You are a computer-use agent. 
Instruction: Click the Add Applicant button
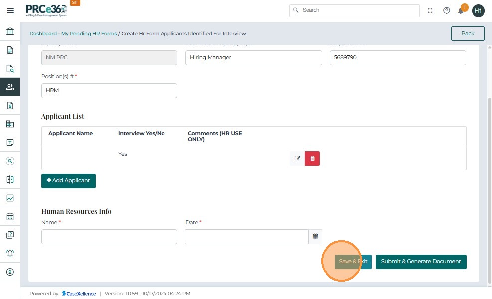68,181
